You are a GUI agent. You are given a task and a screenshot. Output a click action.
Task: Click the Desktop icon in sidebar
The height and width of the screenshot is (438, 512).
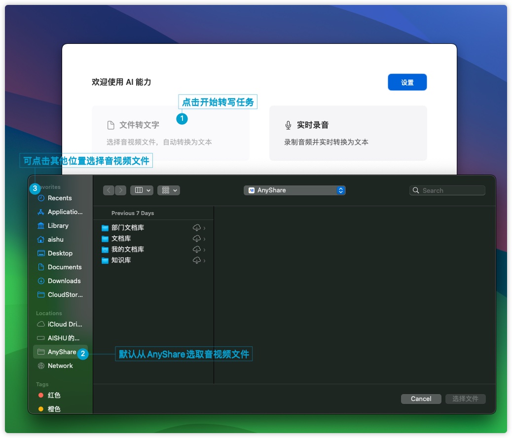click(x=41, y=253)
